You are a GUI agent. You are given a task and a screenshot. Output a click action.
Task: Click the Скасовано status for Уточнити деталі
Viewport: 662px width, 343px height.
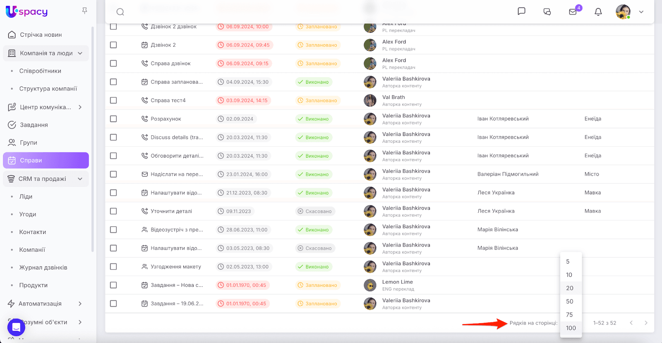315,211
